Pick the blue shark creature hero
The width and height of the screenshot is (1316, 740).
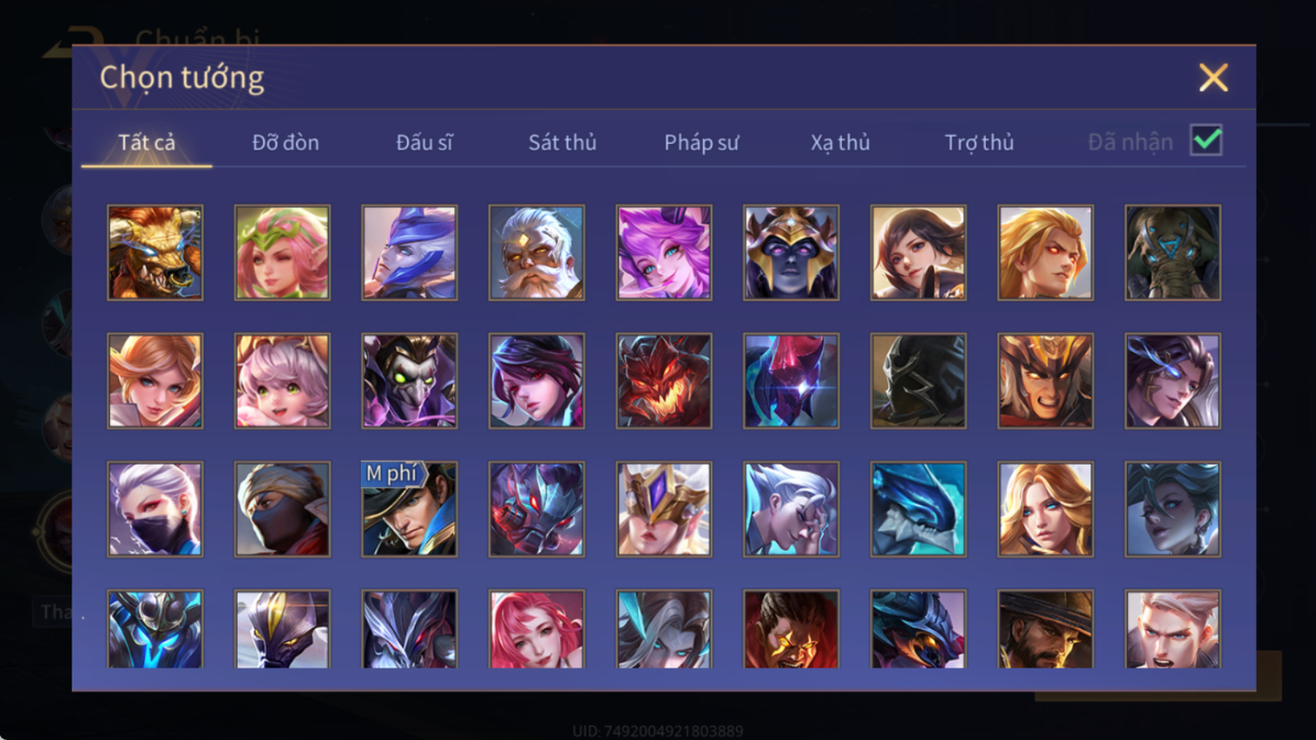point(918,509)
